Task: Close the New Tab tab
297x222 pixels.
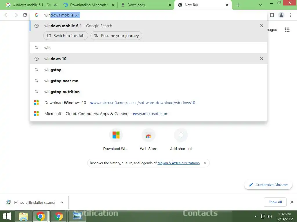Action: 227,5
